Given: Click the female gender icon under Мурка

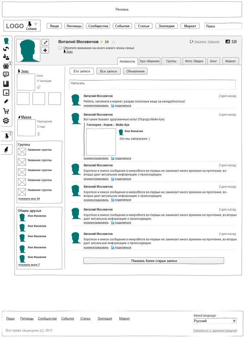Looking at the screenshot, I should click(x=38, y=134).
